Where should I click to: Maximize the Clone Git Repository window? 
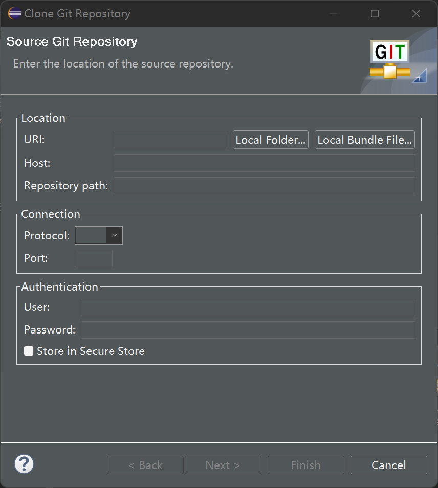click(375, 14)
